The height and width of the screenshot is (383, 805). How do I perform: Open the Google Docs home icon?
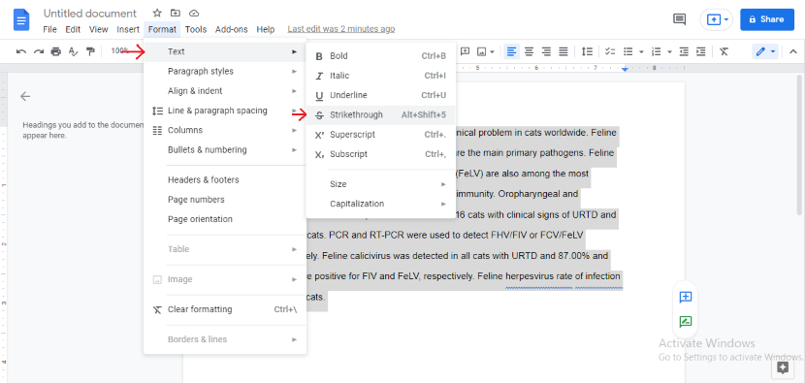21,20
